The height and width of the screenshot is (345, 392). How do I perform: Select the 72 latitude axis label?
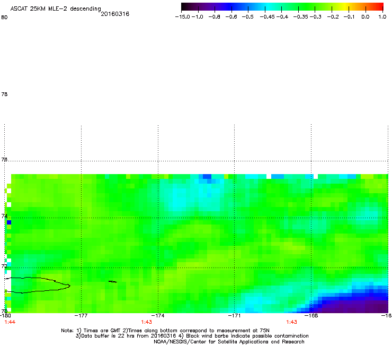tap(4, 266)
